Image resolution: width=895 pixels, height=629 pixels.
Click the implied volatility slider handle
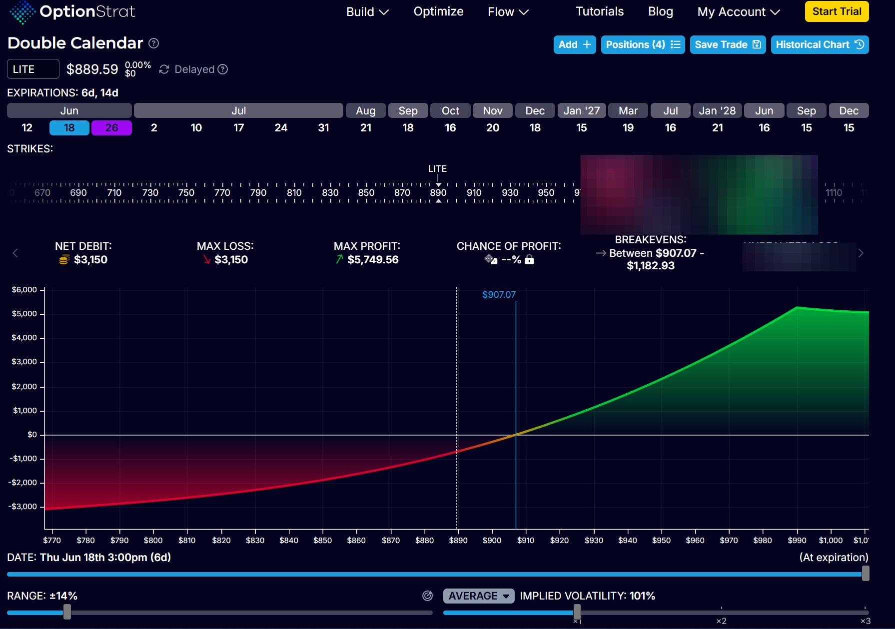(577, 612)
